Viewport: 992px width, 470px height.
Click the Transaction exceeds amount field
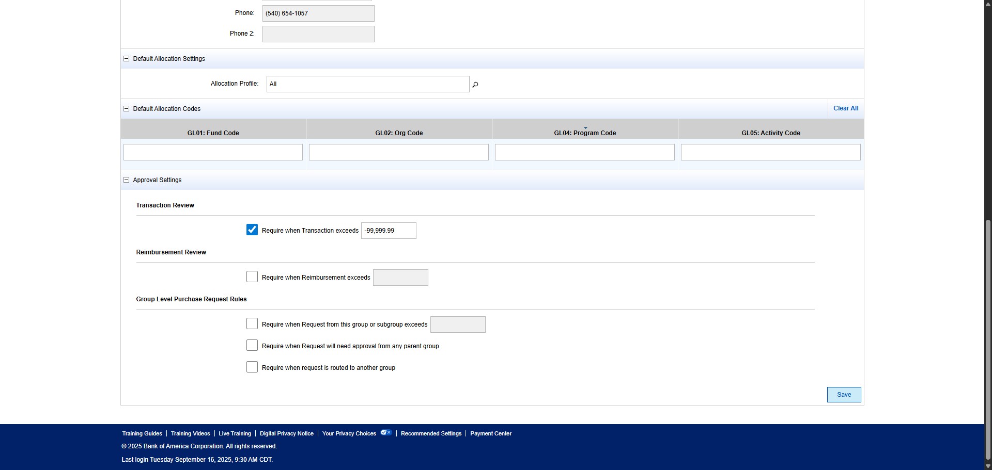pos(388,231)
